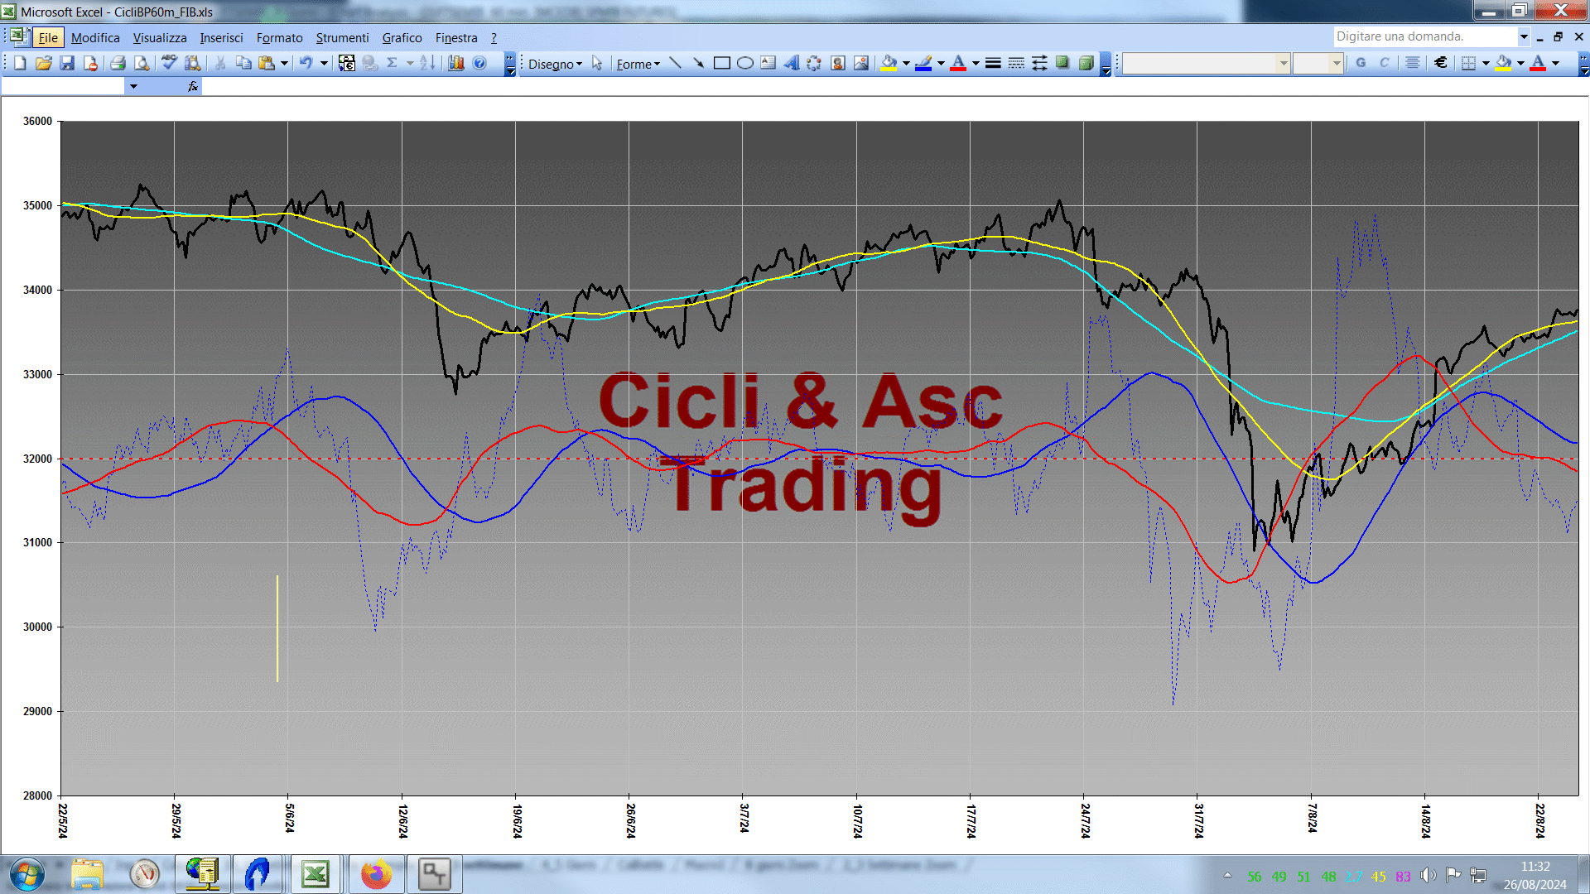The image size is (1590, 894).
Task: Click the 'Digitare una domanda' help field
Action: point(1425,36)
